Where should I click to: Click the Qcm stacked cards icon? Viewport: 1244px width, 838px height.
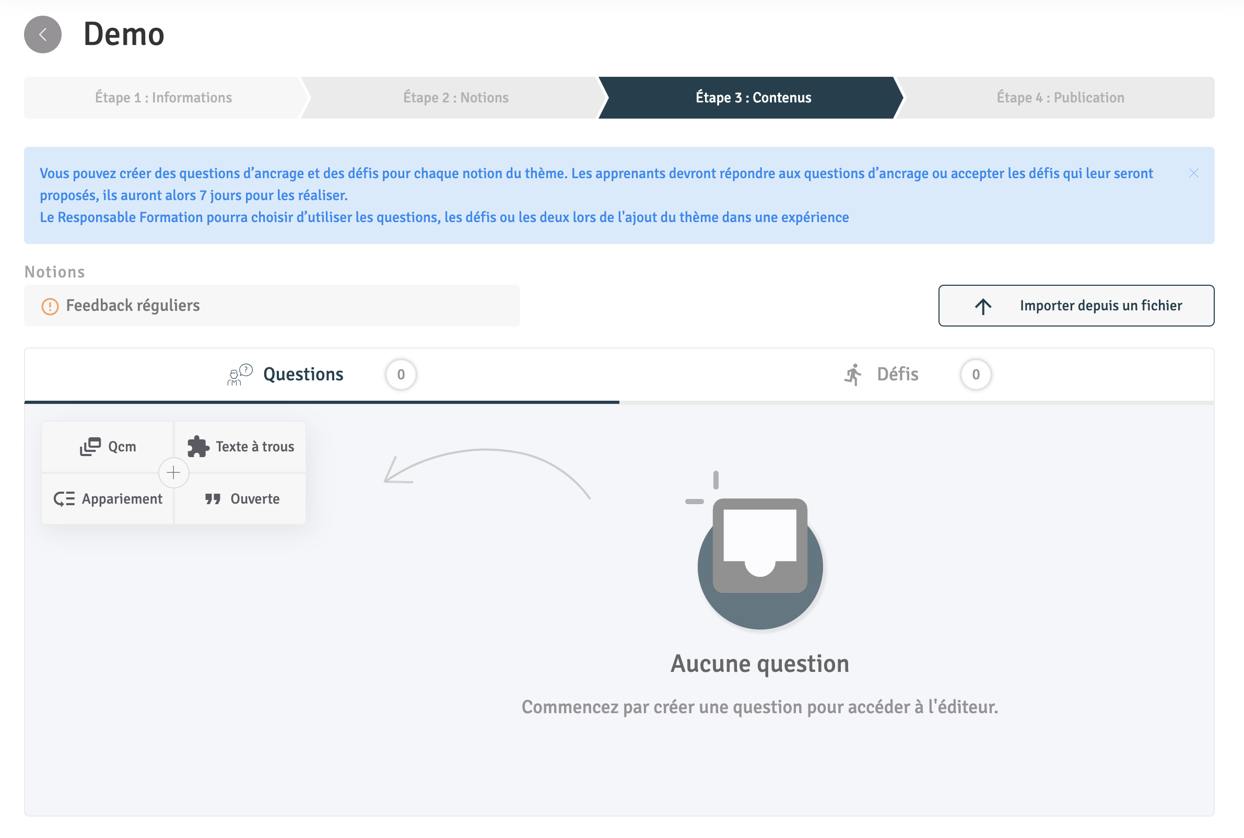coord(90,446)
